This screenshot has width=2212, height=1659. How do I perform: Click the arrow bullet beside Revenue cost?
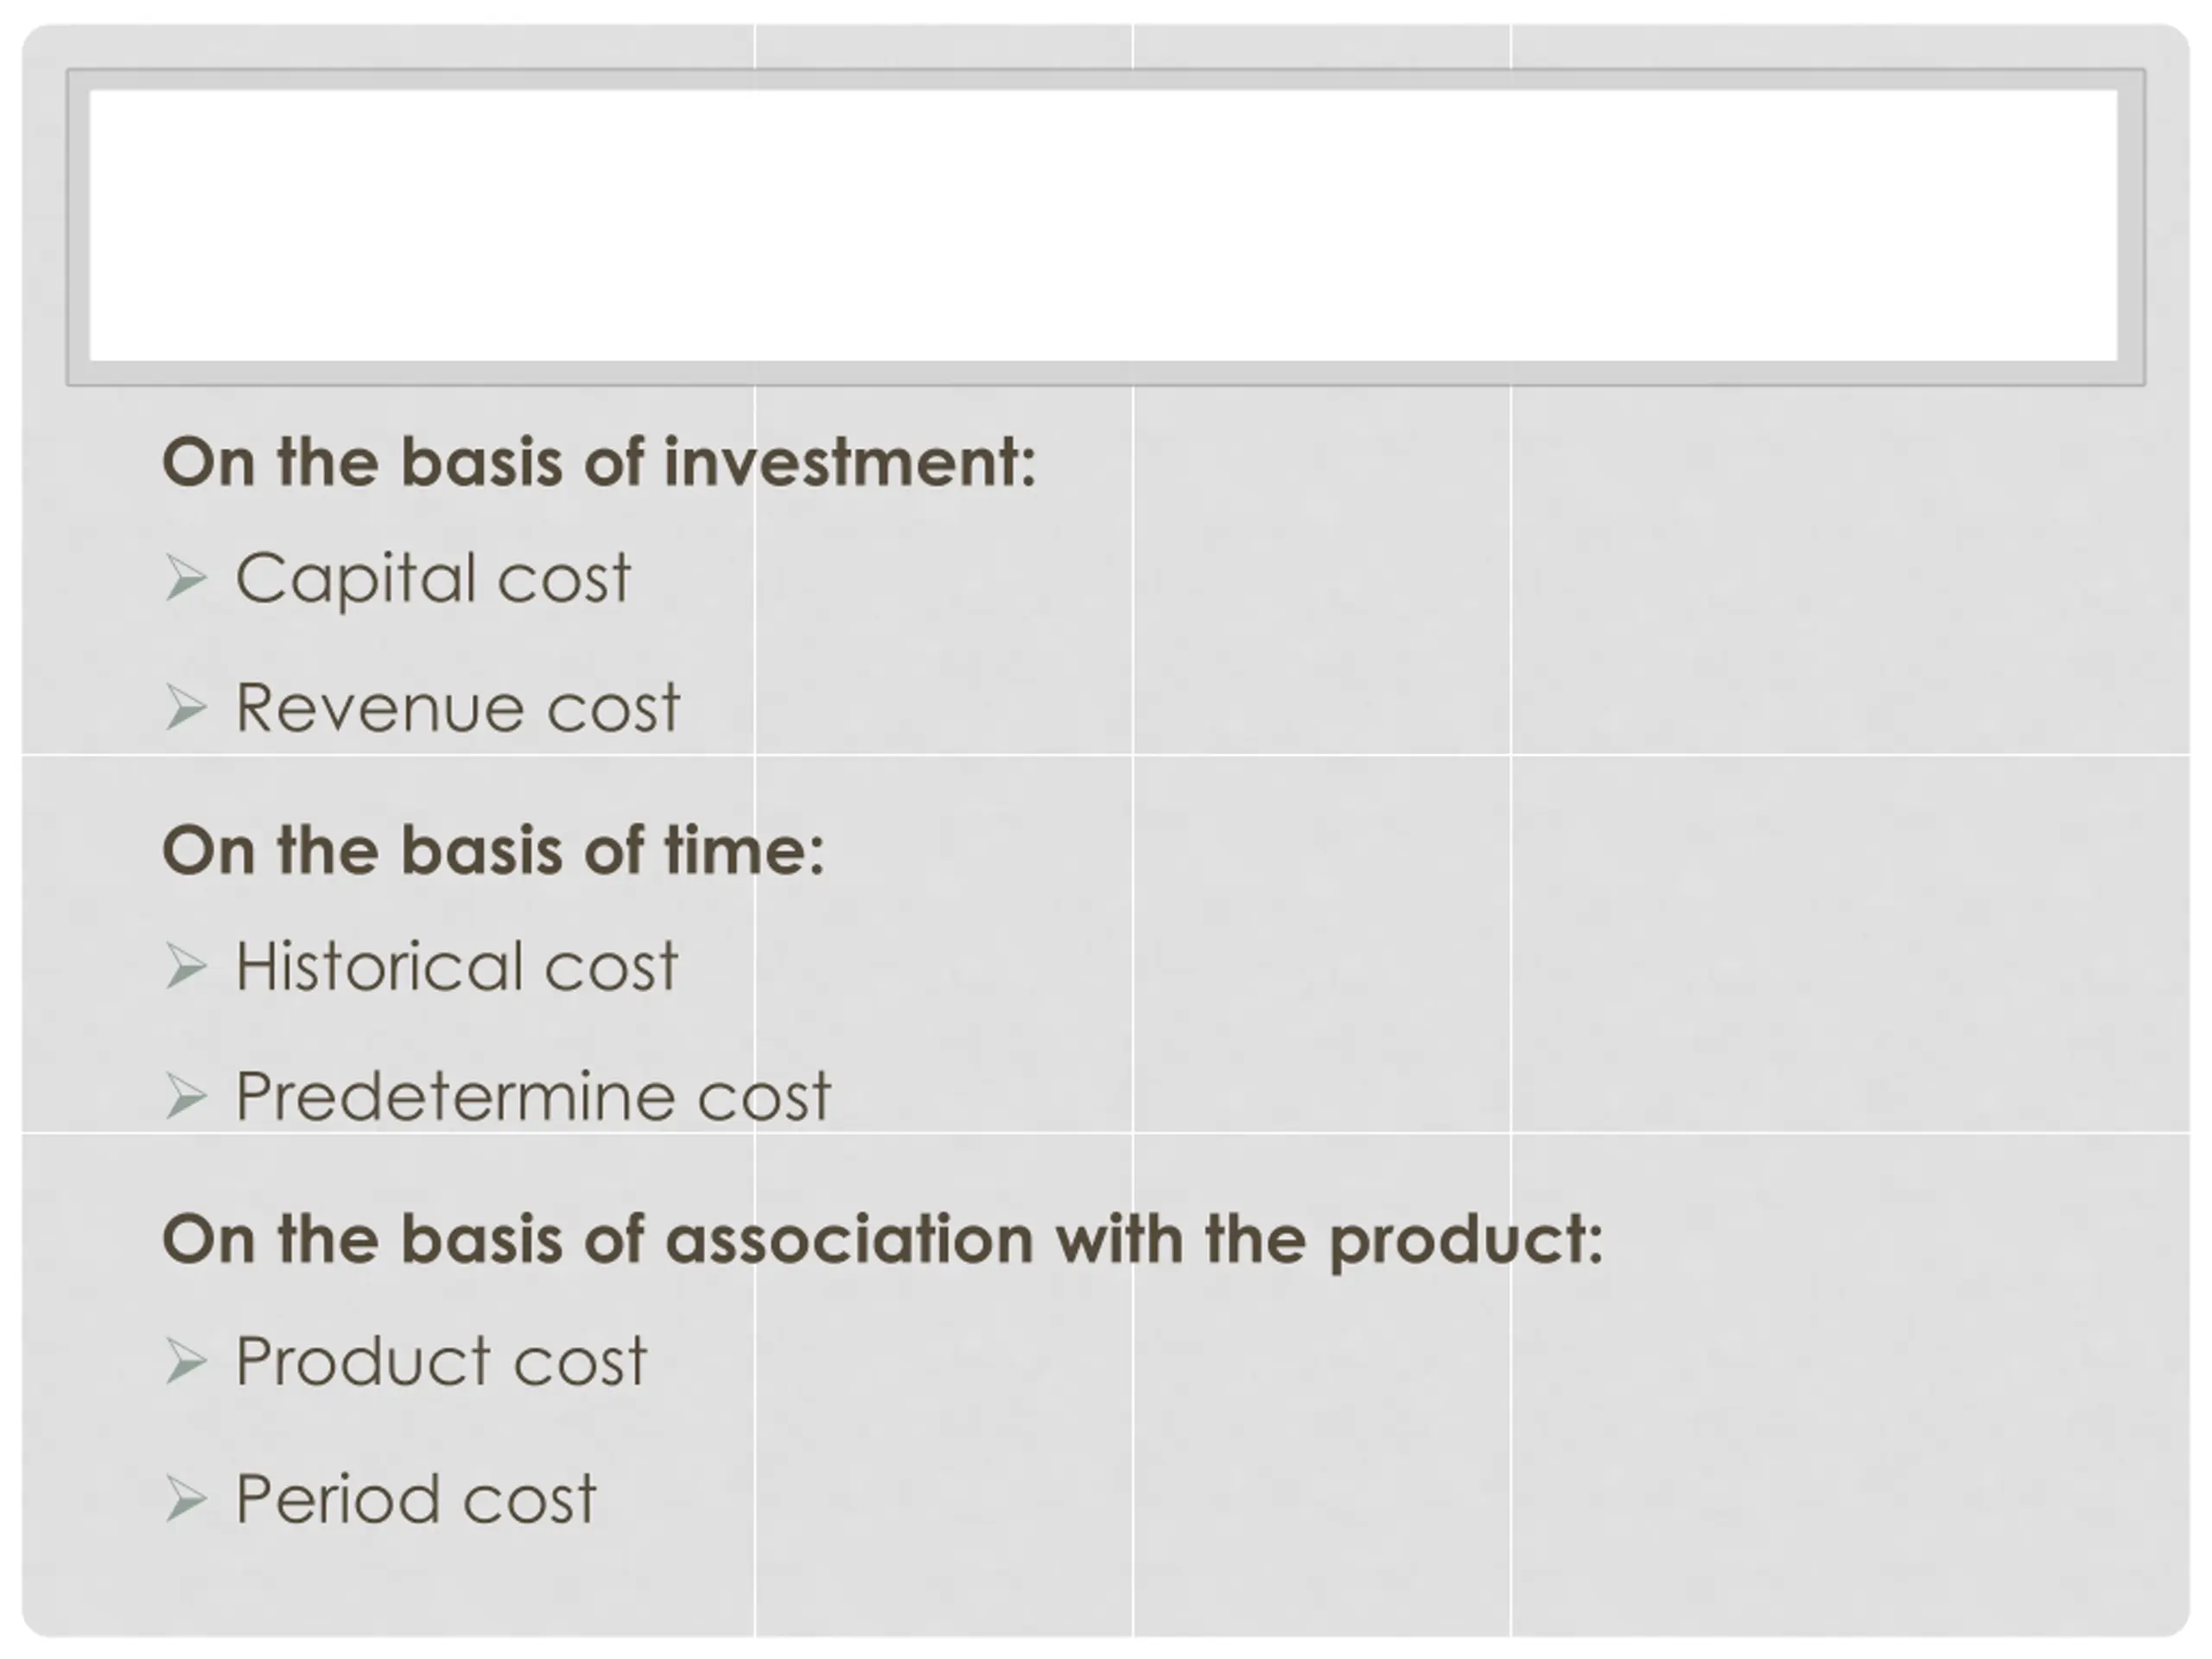[186, 708]
